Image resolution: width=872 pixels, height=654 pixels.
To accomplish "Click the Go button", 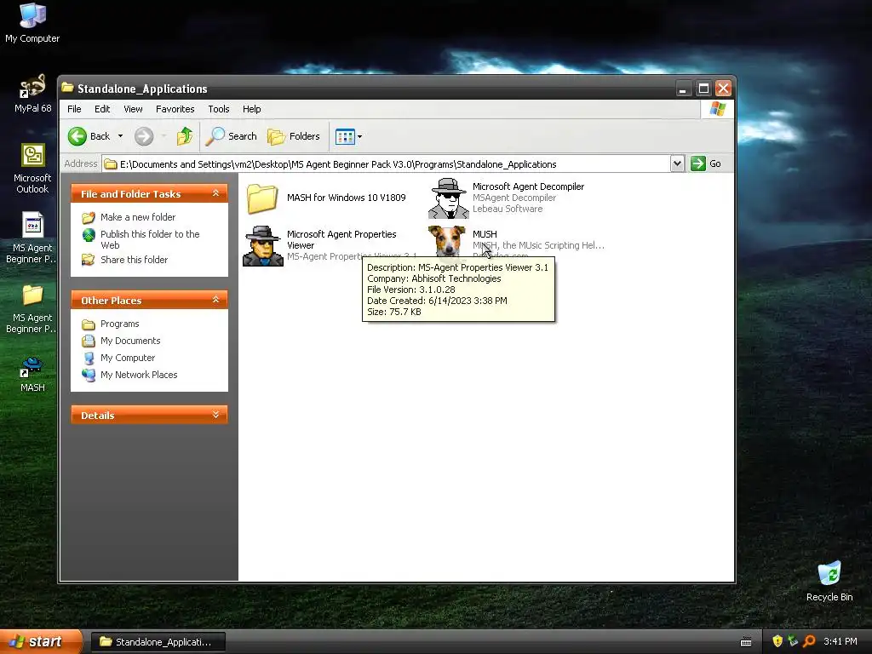I will click(706, 163).
